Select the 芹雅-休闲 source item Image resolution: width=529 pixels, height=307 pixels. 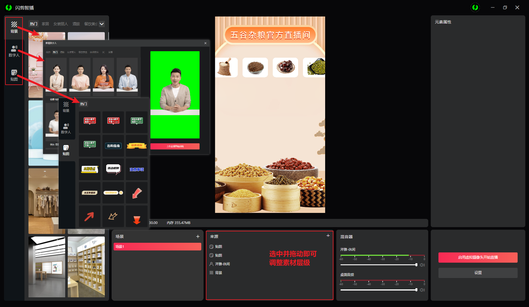coord(222,264)
